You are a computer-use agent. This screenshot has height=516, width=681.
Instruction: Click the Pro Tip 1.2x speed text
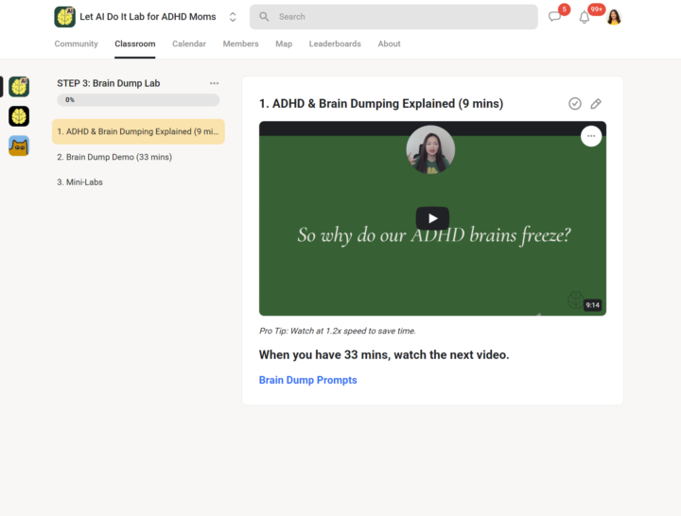click(338, 331)
